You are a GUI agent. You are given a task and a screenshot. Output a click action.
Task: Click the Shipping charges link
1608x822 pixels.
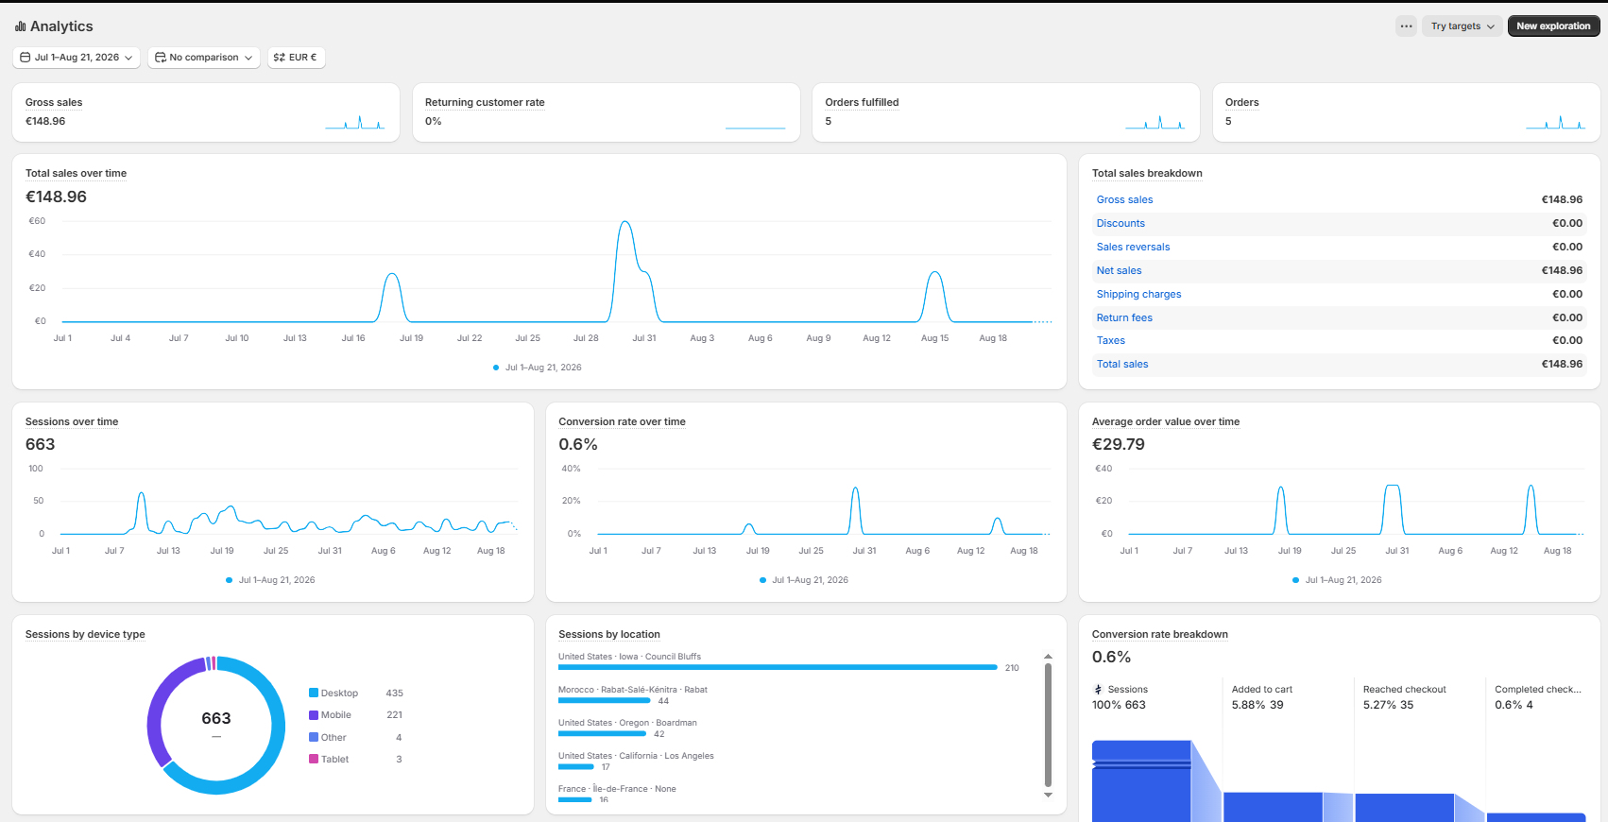1138,295
